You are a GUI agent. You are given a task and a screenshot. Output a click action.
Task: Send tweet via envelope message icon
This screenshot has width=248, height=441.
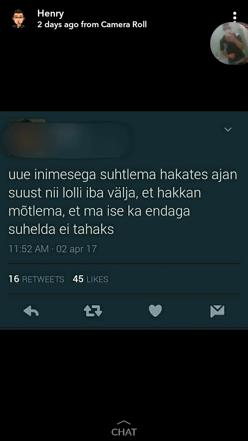(x=217, y=311)
